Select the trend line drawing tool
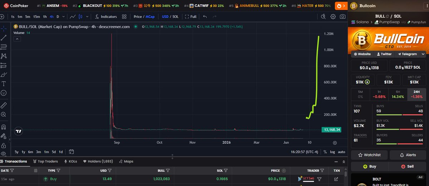 point(4,38)
